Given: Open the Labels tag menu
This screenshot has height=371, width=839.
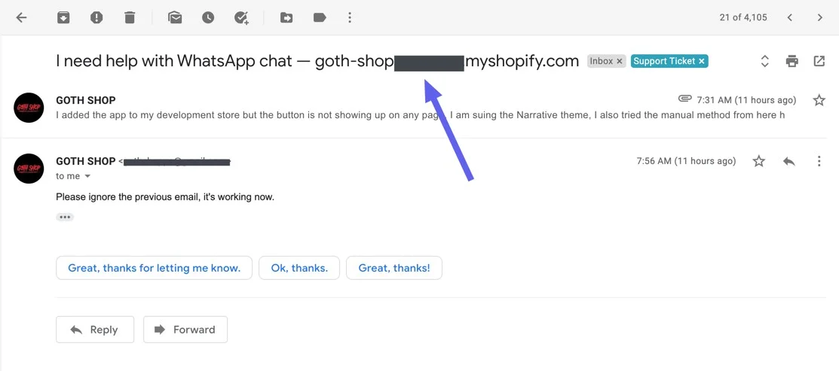Looking at the screenshot, I should tap(320, 17).
